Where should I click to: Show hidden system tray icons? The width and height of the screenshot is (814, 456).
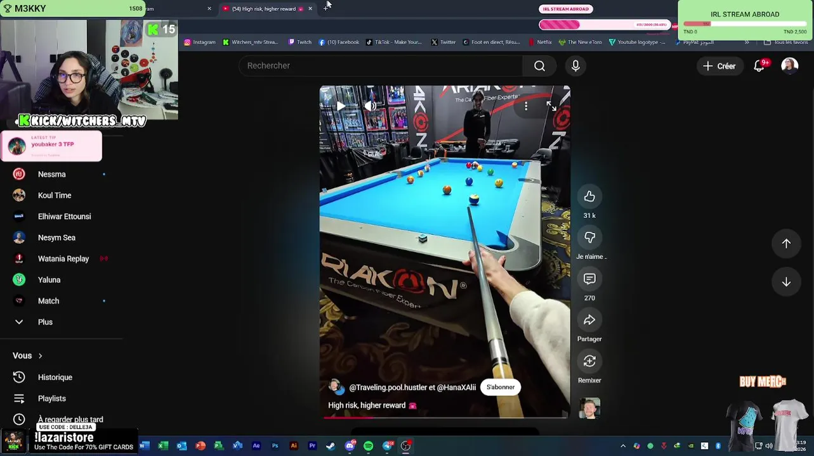click(622, 446)
